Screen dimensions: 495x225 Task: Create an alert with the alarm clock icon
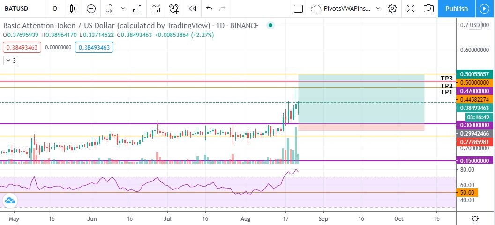coord(174,8)
